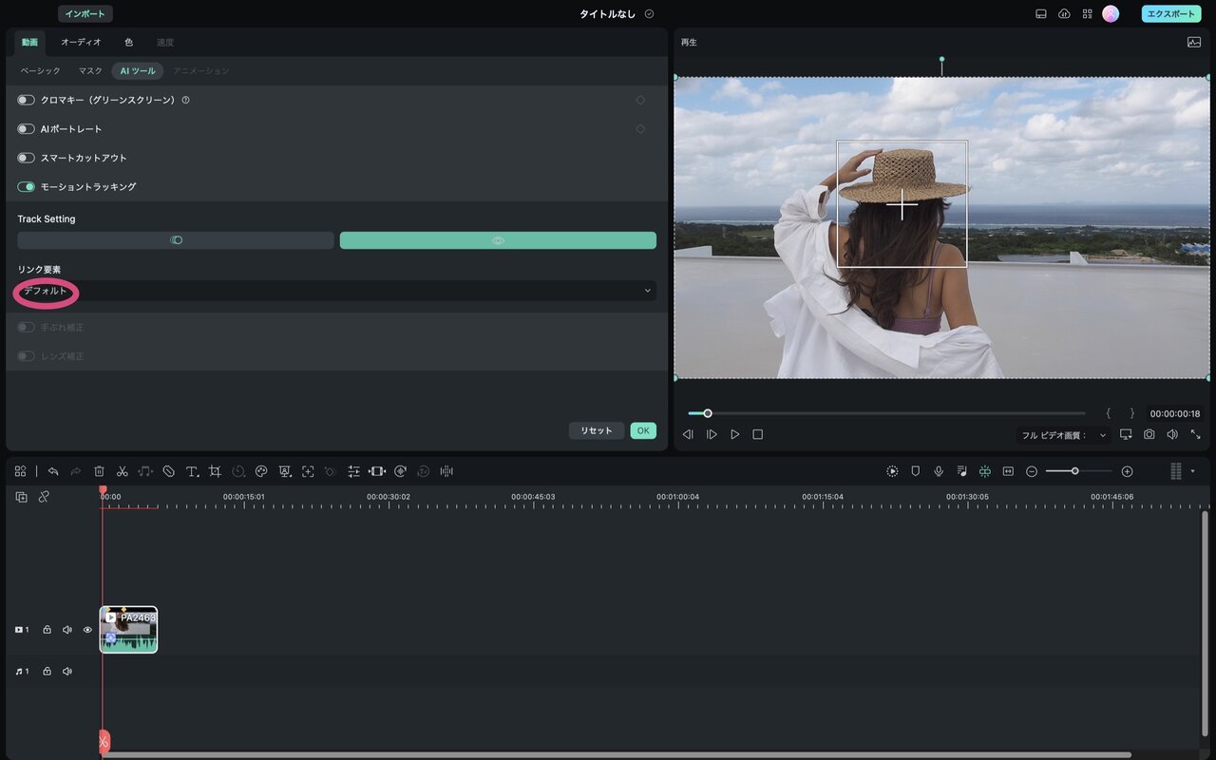This screenshot has height=760, width=1216.
Task: Click the render preview icon
Action: pyautogui.click(x=892, y=471)
